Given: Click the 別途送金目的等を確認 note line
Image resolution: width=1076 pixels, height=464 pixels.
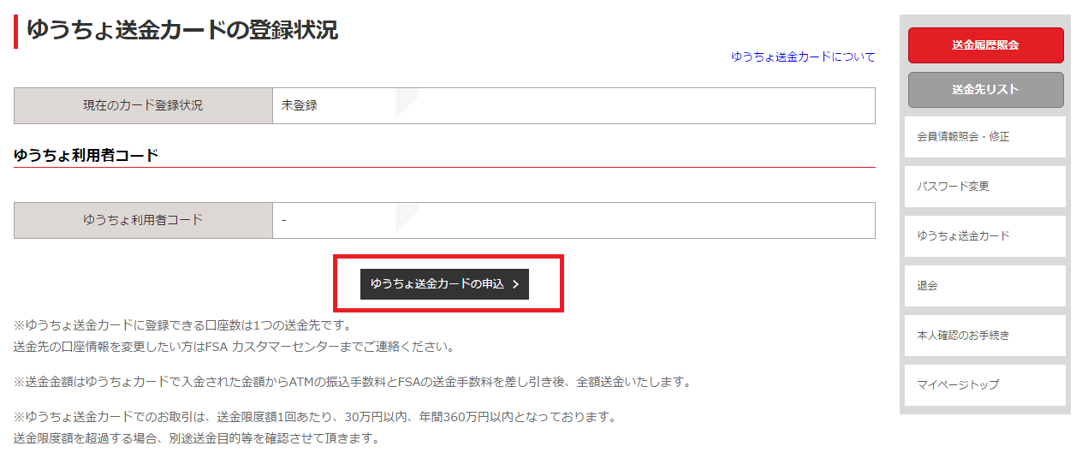Looking at the screenshot, I should pyautogui.click(x=196, y=438).
